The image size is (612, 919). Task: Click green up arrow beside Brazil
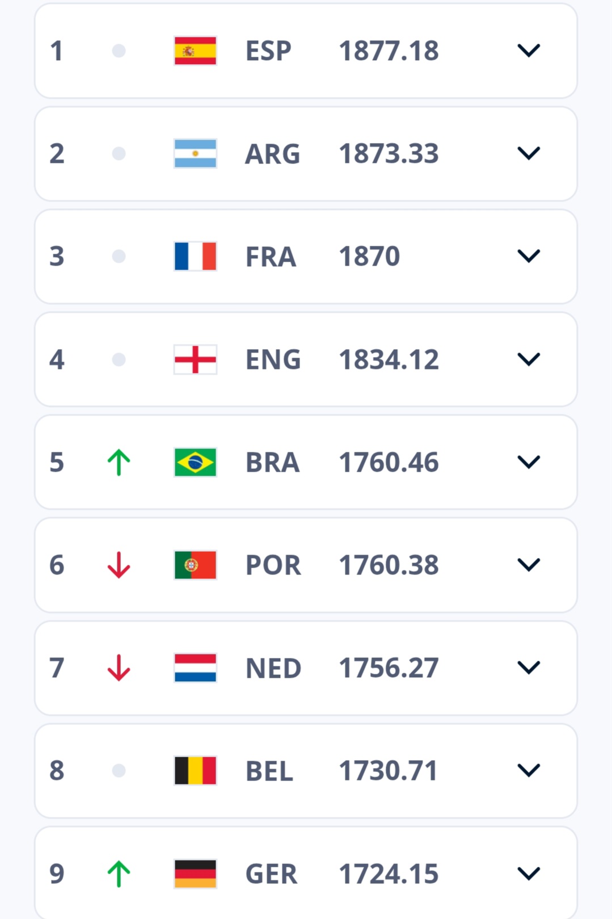pyautogui.click(x=119, y=462)
